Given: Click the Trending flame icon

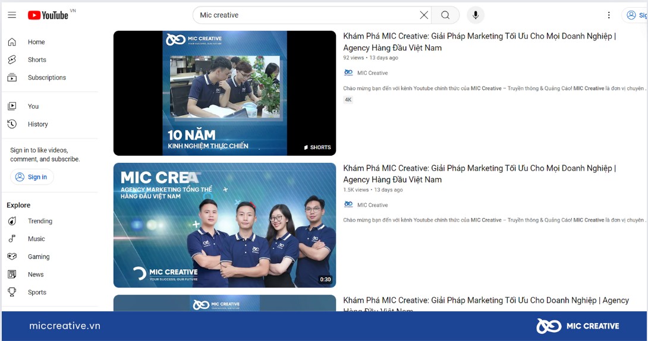Looking at the screenshot, I should pyautogui.click(x=12, y=221).
